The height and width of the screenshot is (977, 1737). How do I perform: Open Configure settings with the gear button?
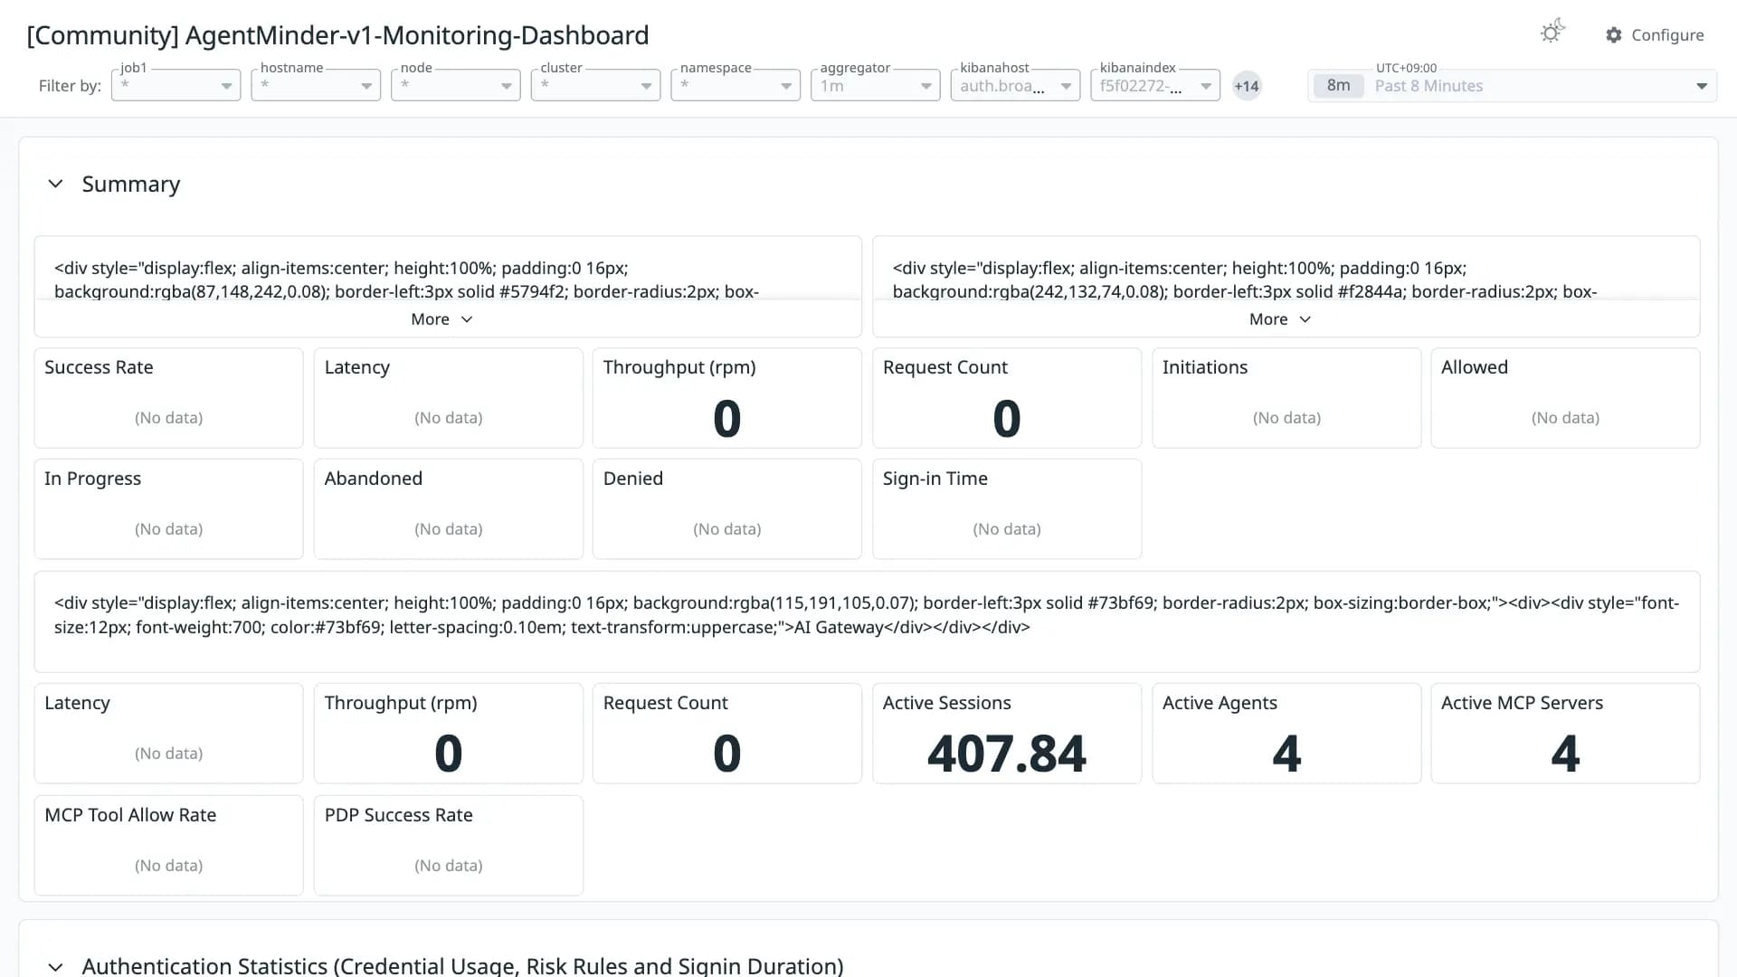(x=1655, y=34)
